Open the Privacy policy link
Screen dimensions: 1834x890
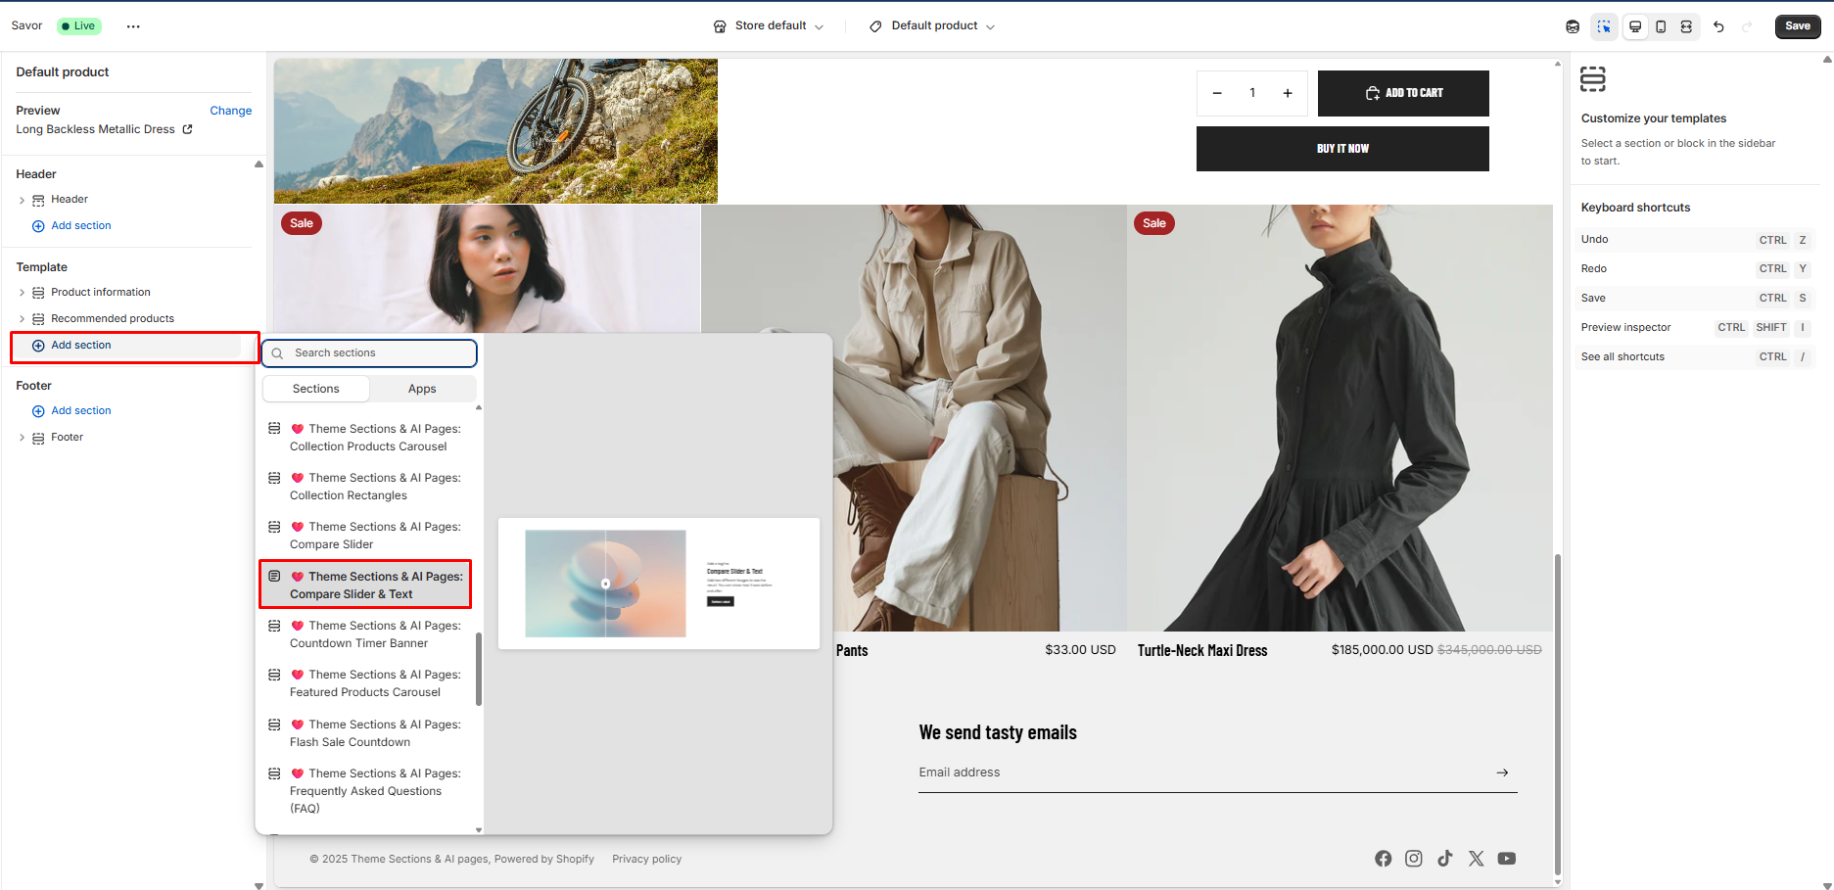coord(647,860)
